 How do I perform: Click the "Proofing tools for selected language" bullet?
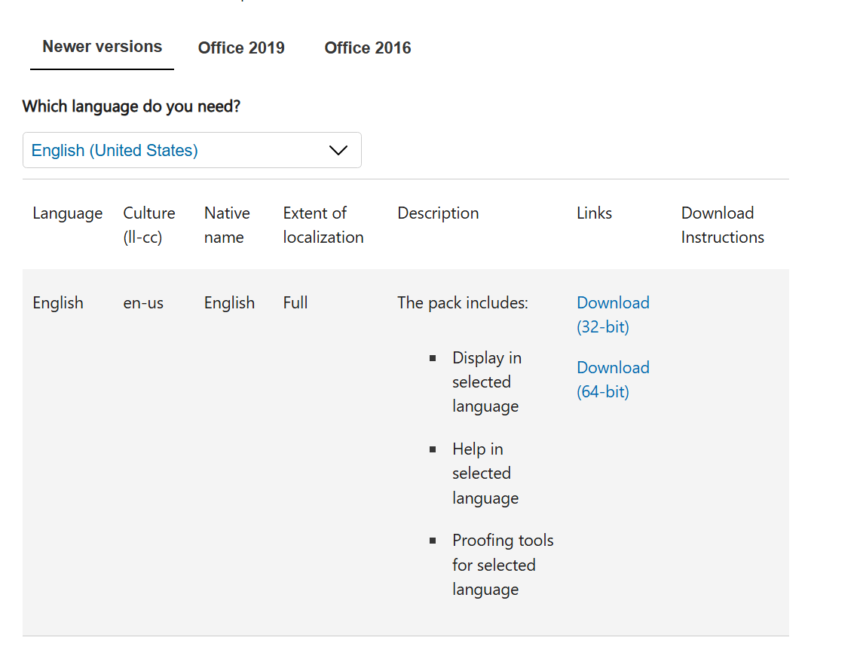coord(502,565)
